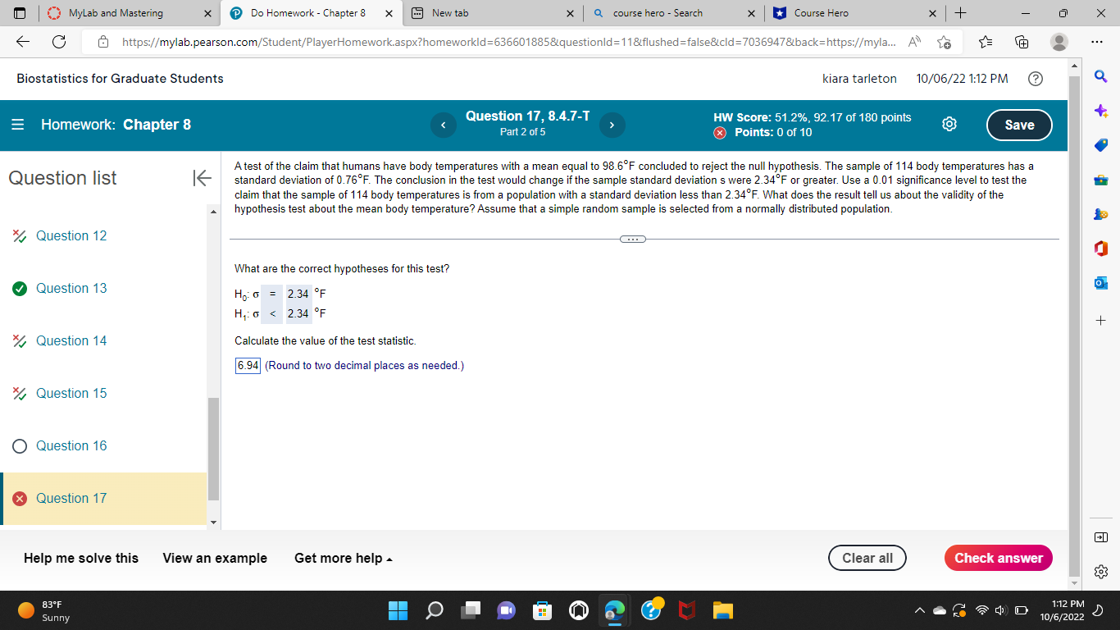Collapse the Question list panel
This screenshot has width=1120, height=630.
click(202, 177)
